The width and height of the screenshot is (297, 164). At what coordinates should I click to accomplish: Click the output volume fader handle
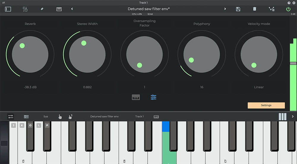coord(293,63)
